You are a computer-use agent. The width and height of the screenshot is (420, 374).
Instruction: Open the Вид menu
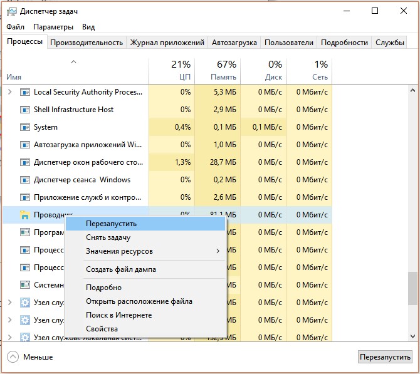pos(88,27)
